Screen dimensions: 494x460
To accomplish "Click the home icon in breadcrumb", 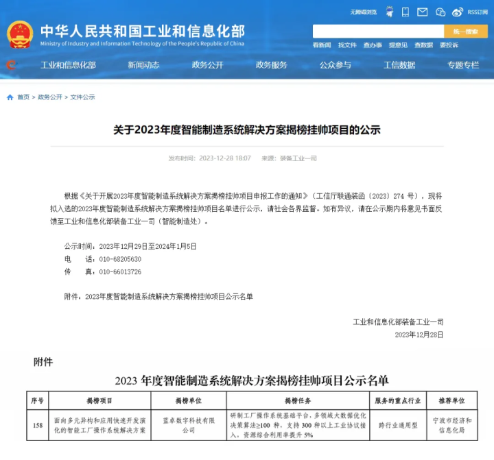I will pos(10,97).
